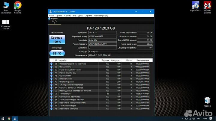Open the Правка menu
The width and height of the screenshot is (216, 121).
59,16
